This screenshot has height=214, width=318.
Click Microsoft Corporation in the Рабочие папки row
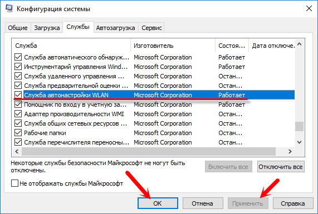tap(163, 133)
